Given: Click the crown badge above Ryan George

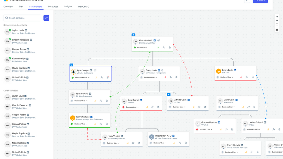Looking at the screenshot, I should [71, 65].
